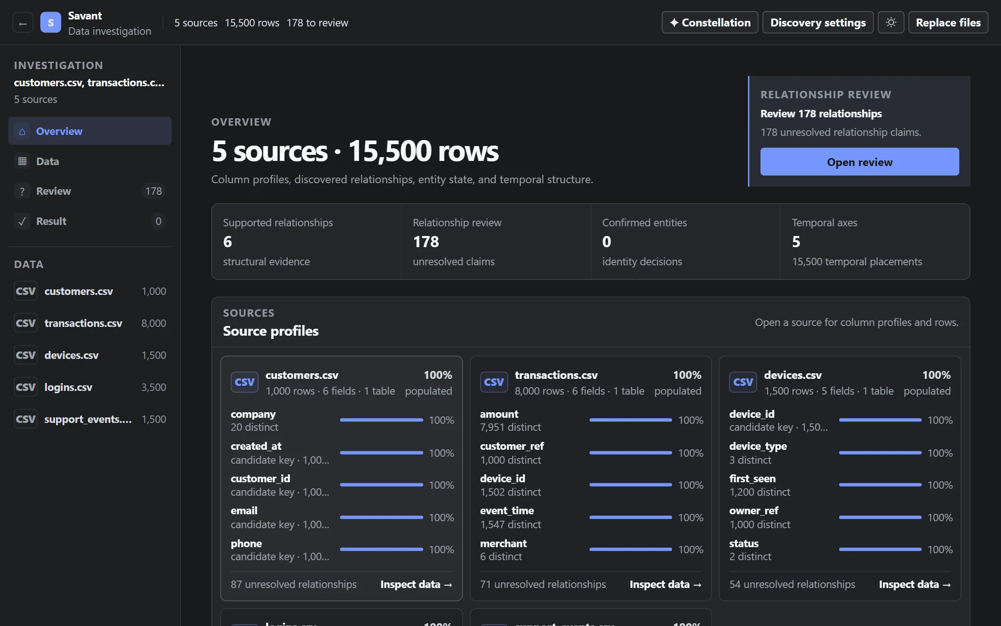Click '15,500 rows' in header bar
This screenshot has width=1001, height=626.
pos(252,23)
